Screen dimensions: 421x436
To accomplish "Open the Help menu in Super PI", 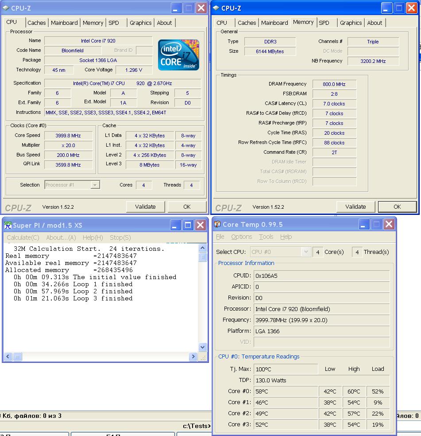I will click(x=93, y=237).
